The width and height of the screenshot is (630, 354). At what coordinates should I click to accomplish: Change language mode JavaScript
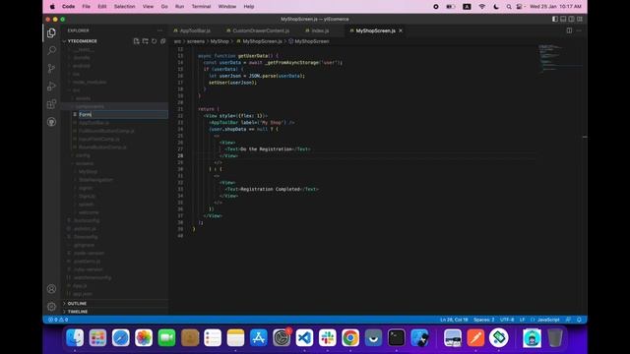point(548,320)
